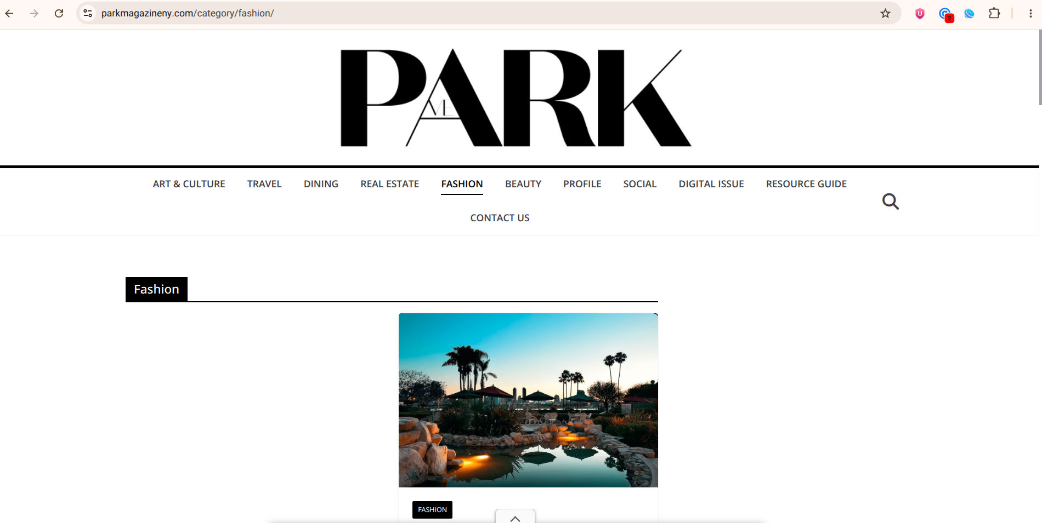
Task: Open the Extensions puzzle-piece menu
Action: click(x=994, y=13)
